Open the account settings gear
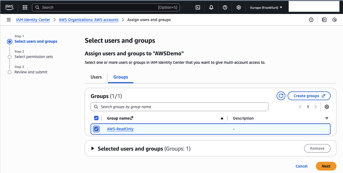343x173 pixels. point(238,7)
